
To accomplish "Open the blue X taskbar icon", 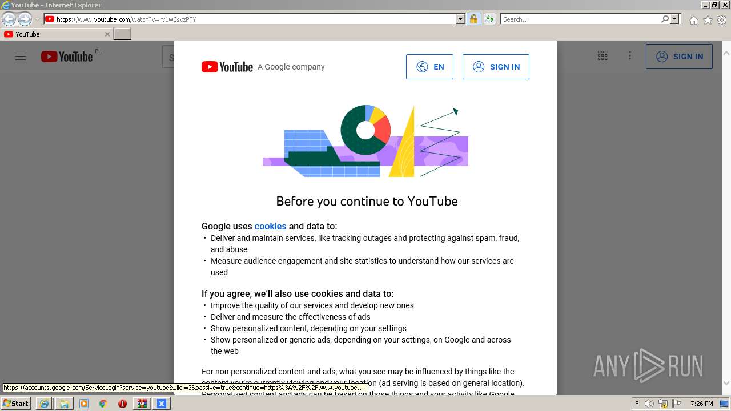I will click(x=162, y=404).
